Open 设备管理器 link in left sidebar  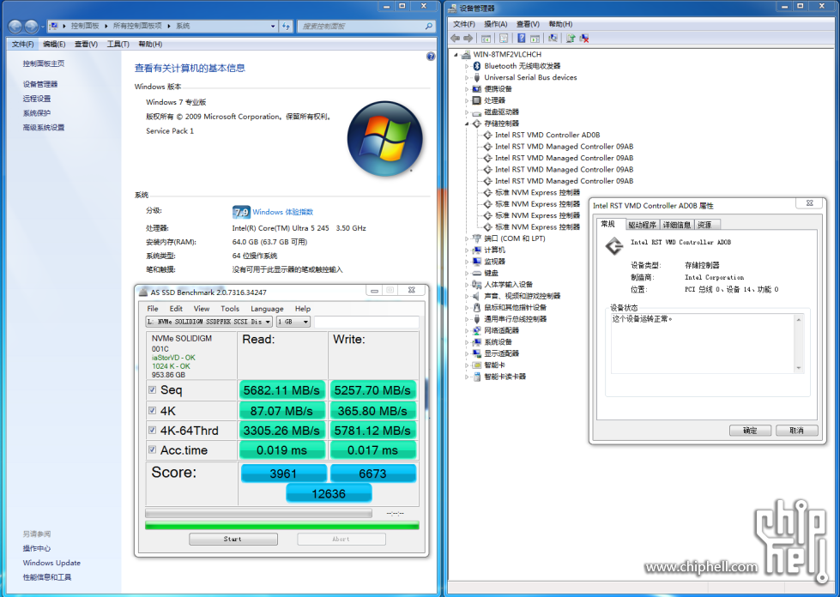click(40, 84)
